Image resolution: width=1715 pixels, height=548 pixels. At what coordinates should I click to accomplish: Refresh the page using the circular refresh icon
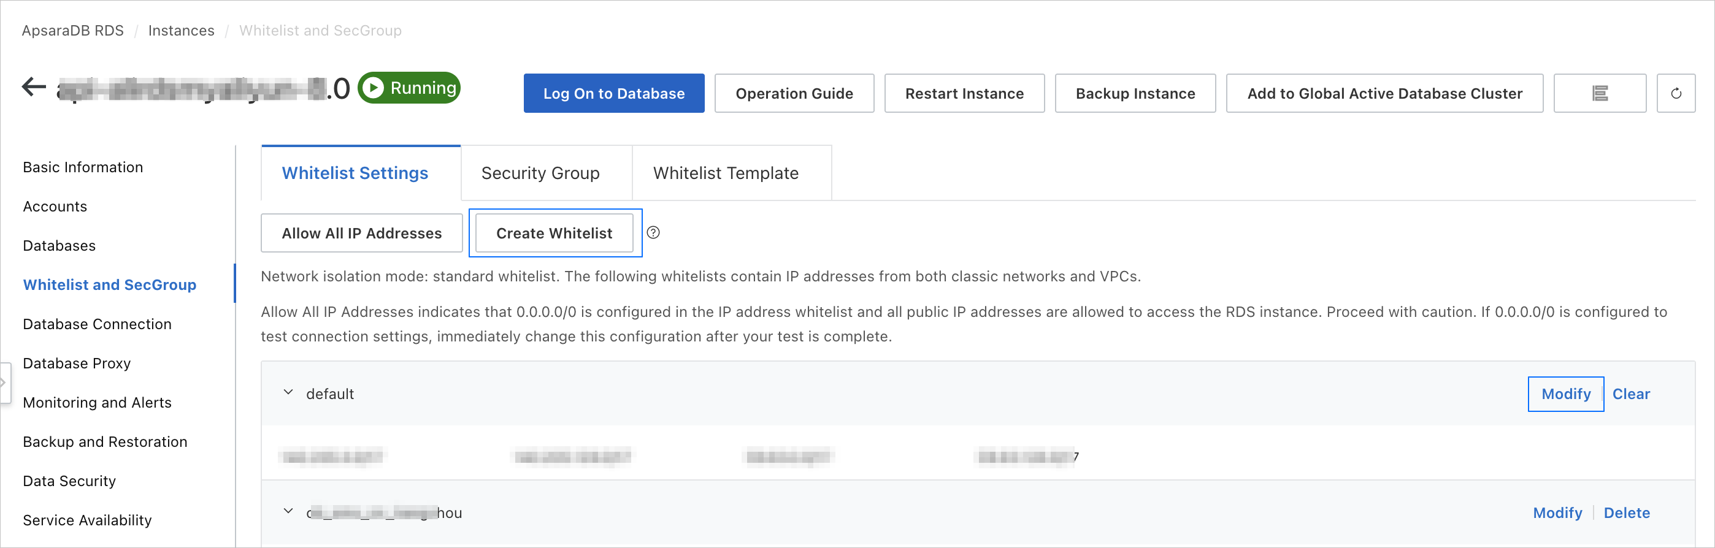point(1676,93)
